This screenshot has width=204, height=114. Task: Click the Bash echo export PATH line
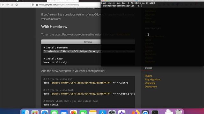click(x=89, y=94)
